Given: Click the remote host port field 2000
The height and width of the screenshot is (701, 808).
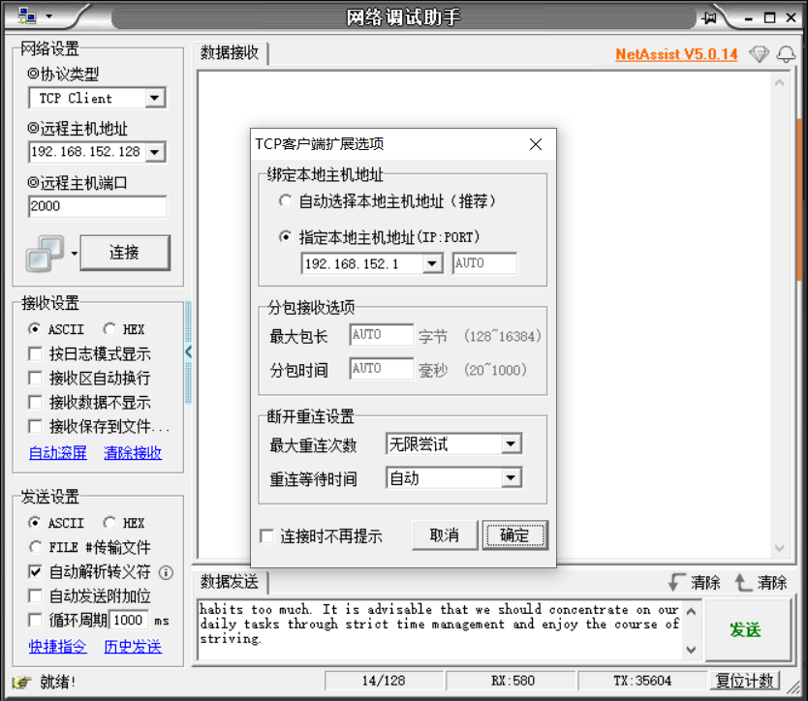Looking at the screenshot, I should click(x=98, y=206).
